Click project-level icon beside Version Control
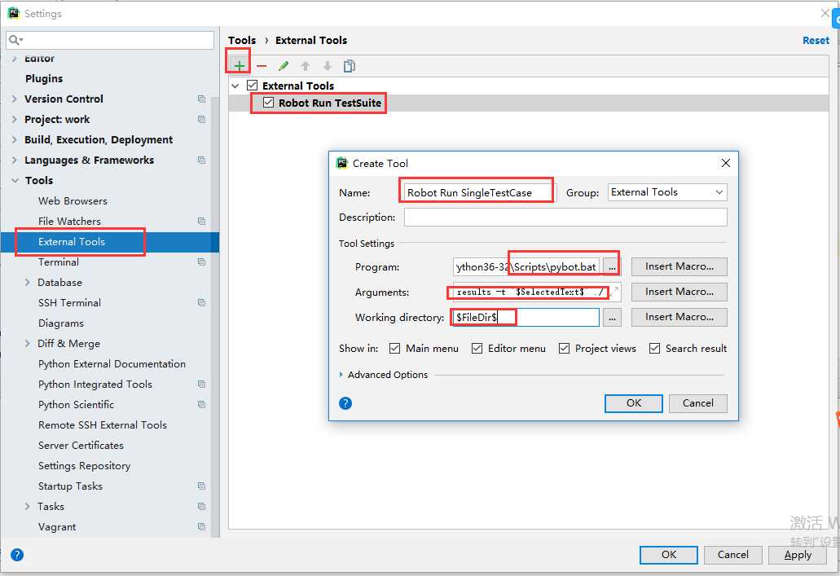This screenshot has width=840, height=576. [x=201, y=99]
